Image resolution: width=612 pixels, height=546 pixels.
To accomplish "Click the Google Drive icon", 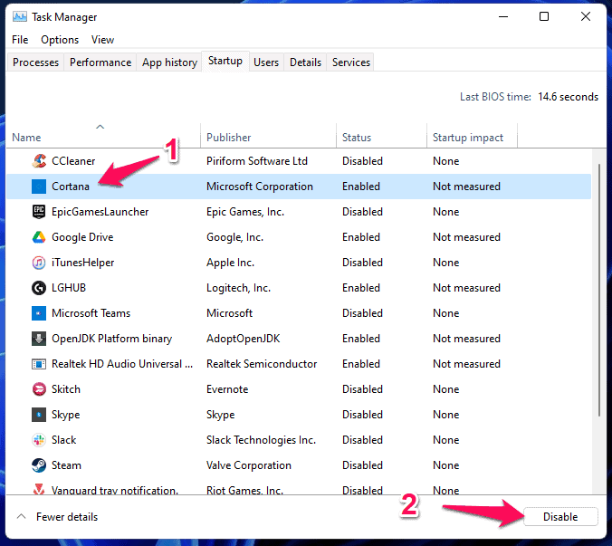I will [39, 237].
